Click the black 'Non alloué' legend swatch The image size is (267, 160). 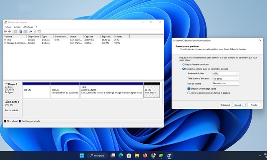point(5,121)
